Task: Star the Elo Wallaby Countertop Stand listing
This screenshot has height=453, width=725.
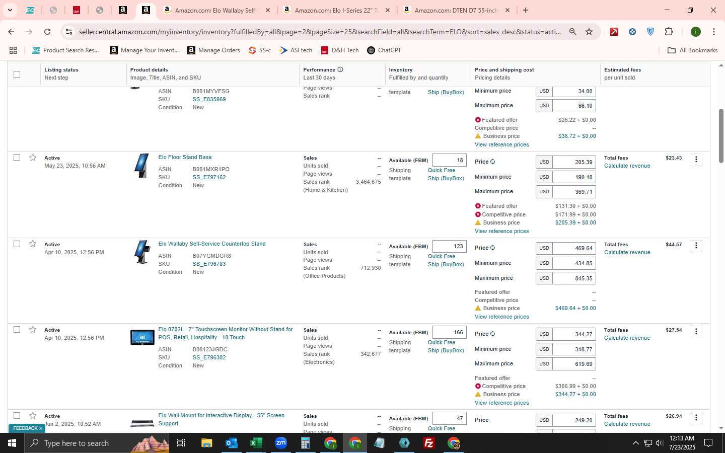Action: click(x=33, y=244)
